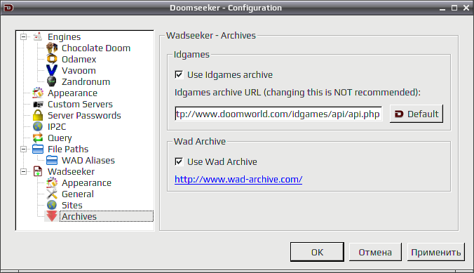
Task: Untick the Use Wad Archive checkbox
Action: tap(179, 161)
